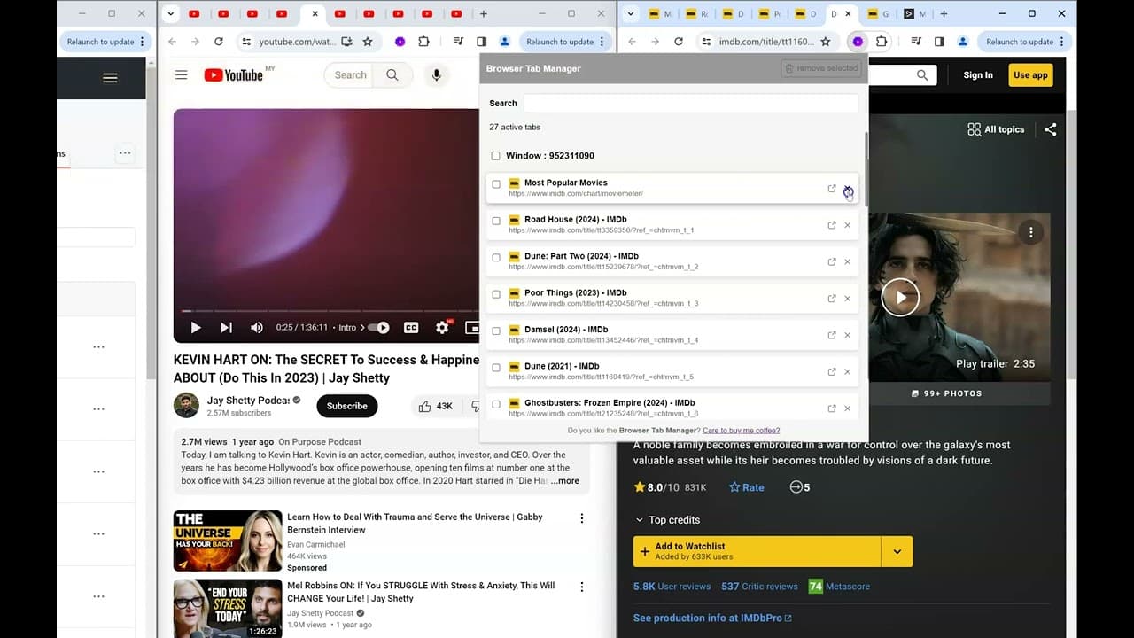Like the Kevin Hart video
The width and height of the screenshot is (1134, 638).
coord(435,406)
